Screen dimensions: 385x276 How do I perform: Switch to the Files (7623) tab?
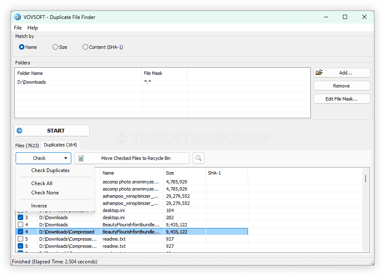coord(27,146)
